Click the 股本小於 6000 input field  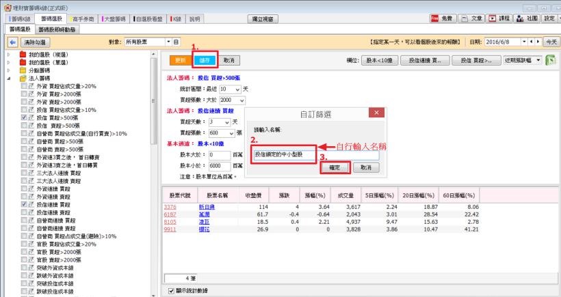click(x=220, y=166)
